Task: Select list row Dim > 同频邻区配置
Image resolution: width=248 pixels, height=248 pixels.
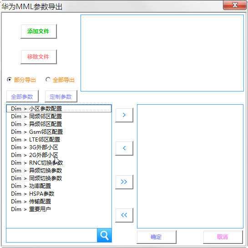Action: coord(59,116)
